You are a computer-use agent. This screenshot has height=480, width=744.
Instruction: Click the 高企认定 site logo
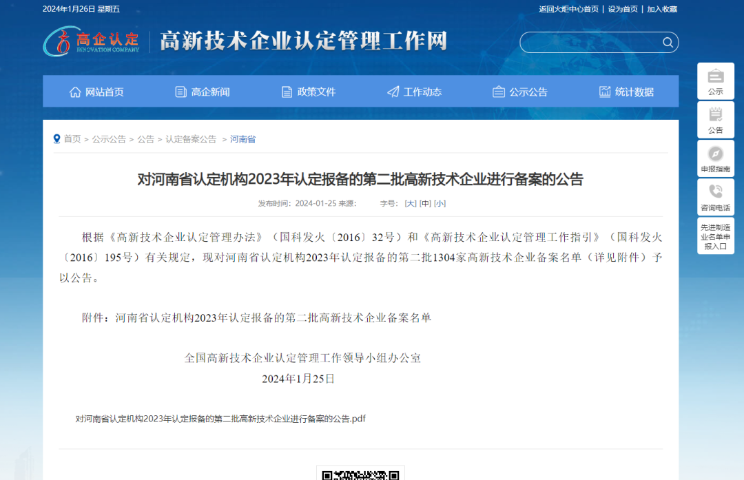[92, 41]
